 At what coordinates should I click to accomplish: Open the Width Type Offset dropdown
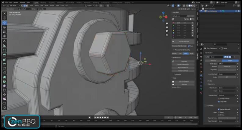click(227, 64)
